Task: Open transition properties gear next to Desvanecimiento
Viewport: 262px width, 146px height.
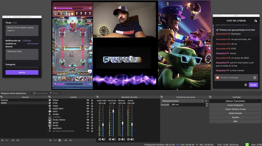Action: click(206, 101)
